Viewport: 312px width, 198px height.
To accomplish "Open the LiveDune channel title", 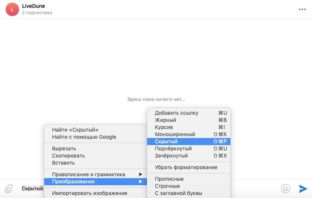I will [x=34, y=6].
